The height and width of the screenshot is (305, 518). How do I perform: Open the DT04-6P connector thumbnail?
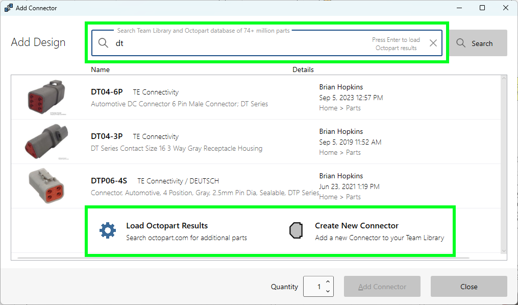pyautogui.click(x=46, y=97)
